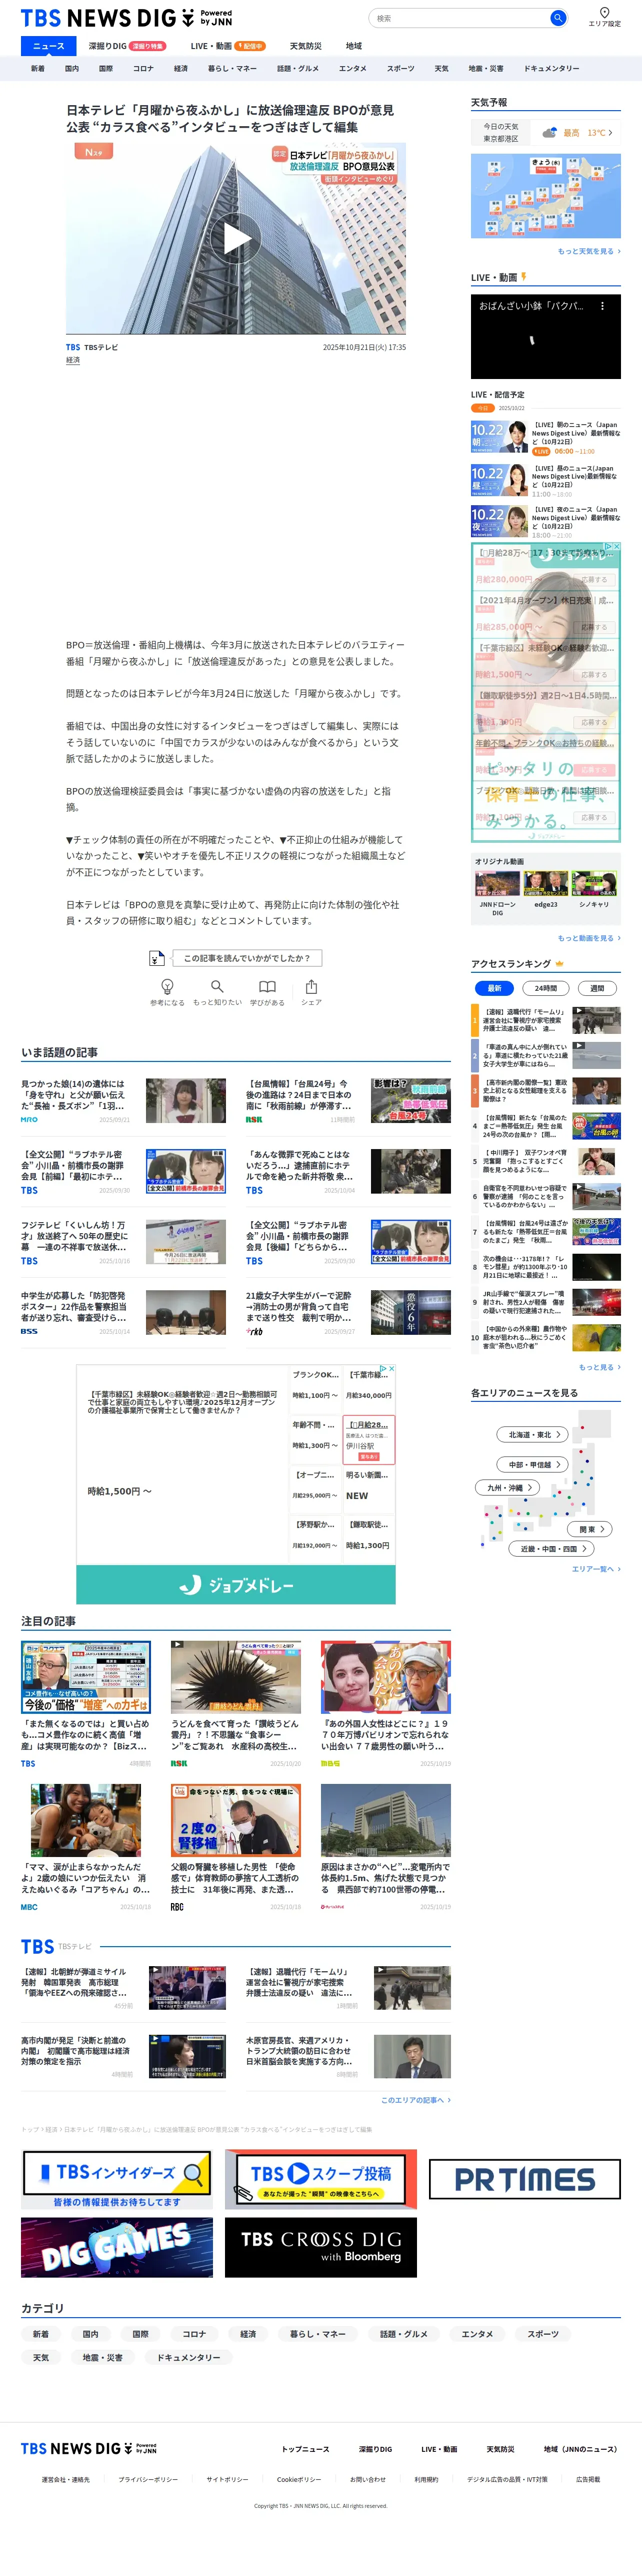Open the rank 5 中川翔子 ranking article
Viewport: 642px width, 2576px height.
click(545, 1161)
